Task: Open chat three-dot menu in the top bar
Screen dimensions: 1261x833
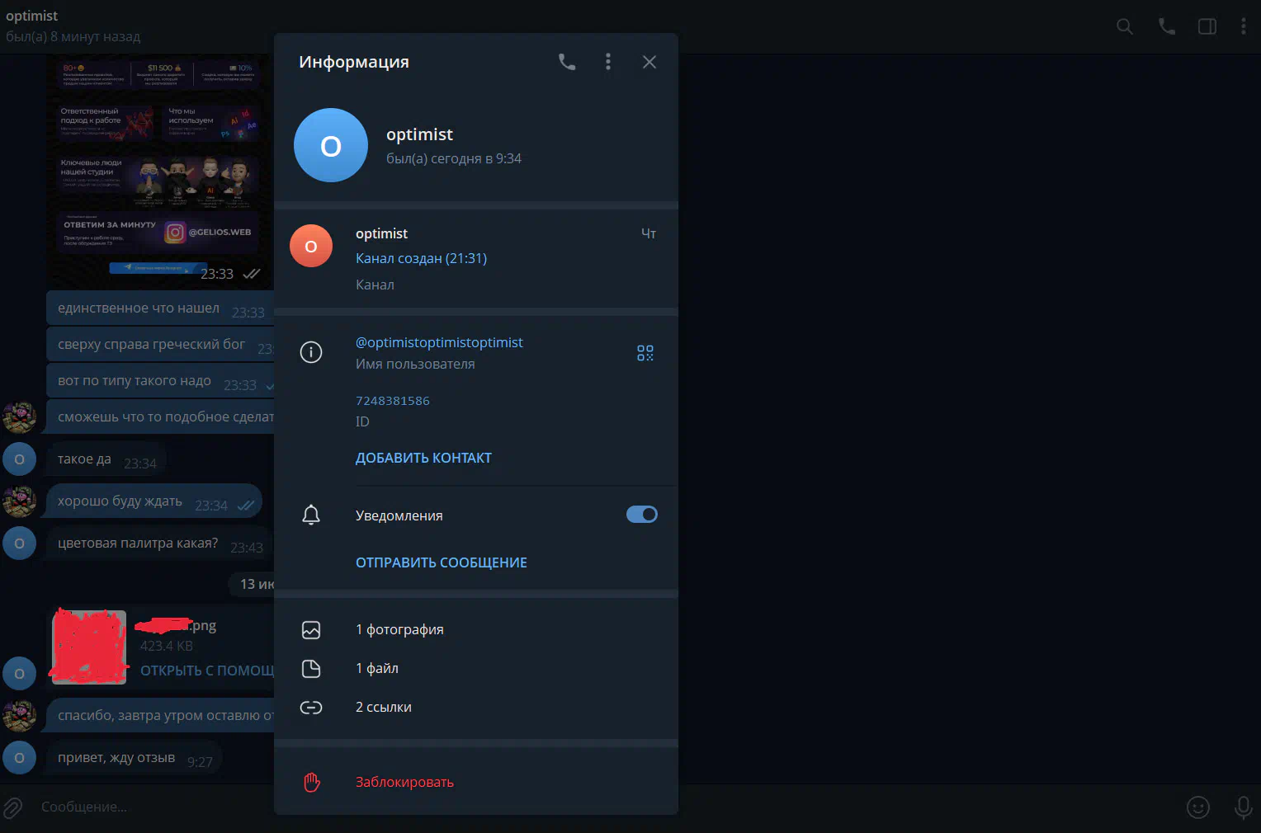Action: (1243, 26)
